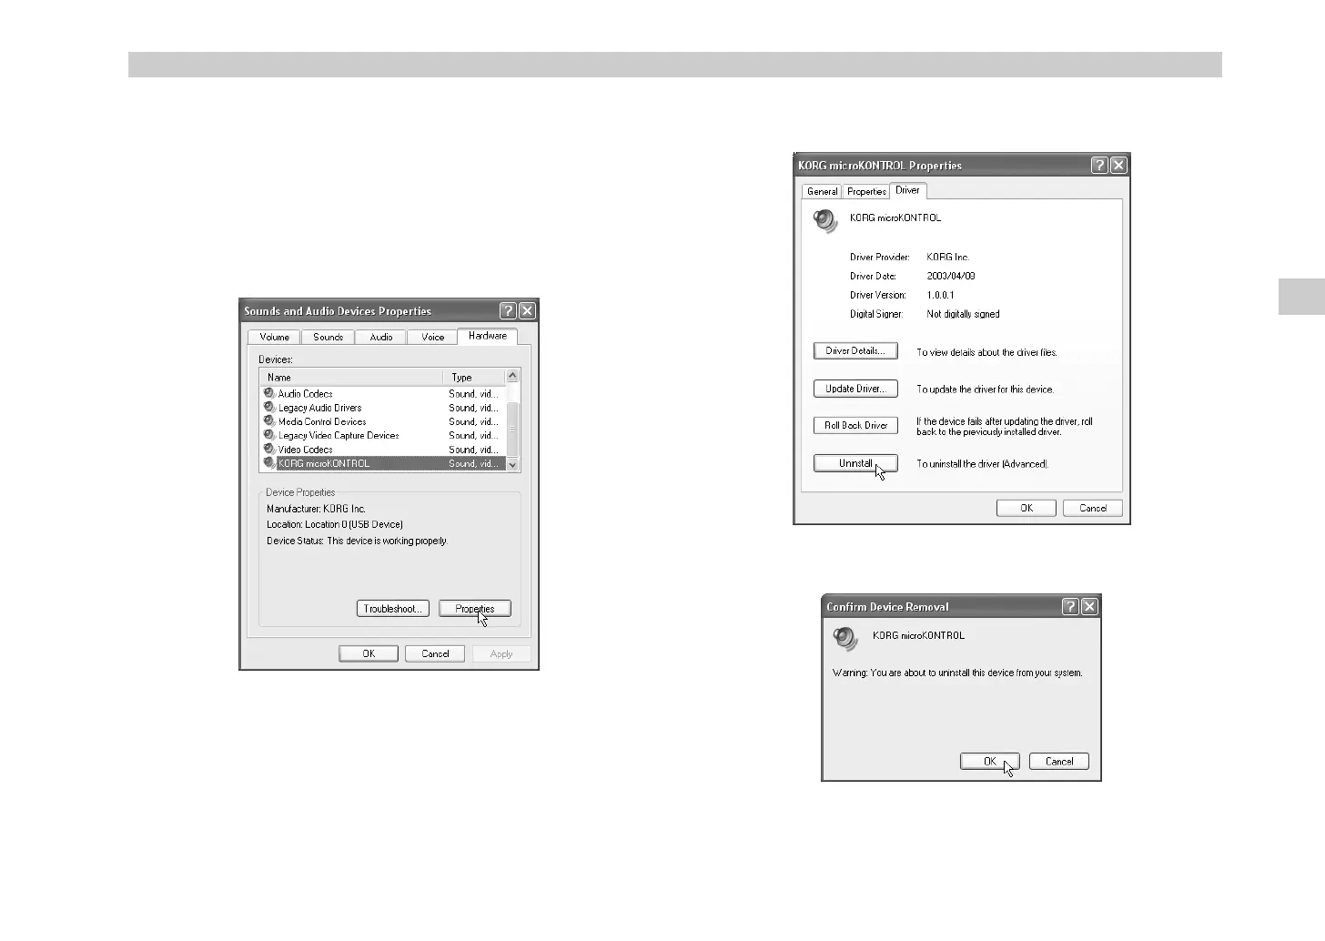Click the Media Control Devices icon
This screenshot has height=941, width=1325.
tap(269, 421)
